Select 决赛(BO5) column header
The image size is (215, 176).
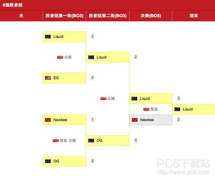(150, 16)
